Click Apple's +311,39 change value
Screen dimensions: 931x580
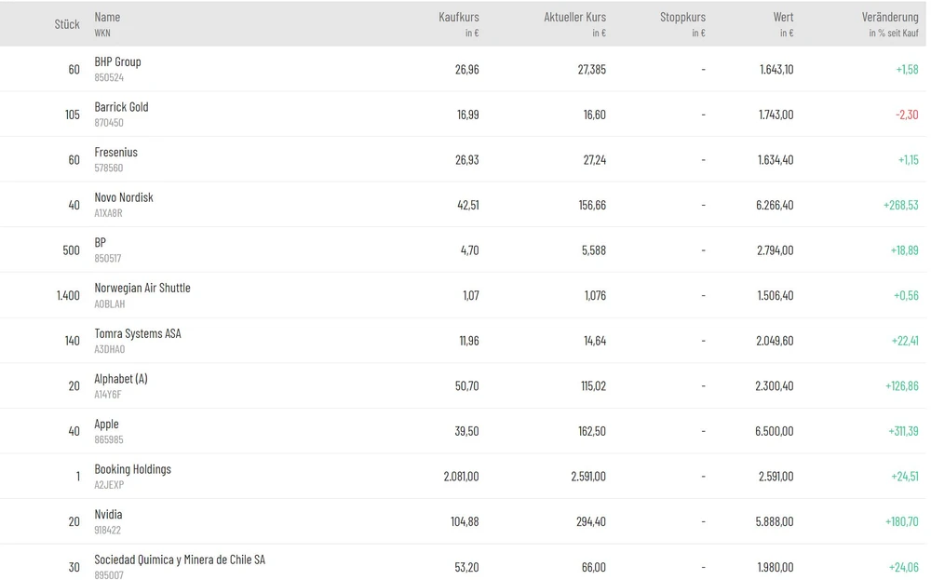[x=900, y=431]
